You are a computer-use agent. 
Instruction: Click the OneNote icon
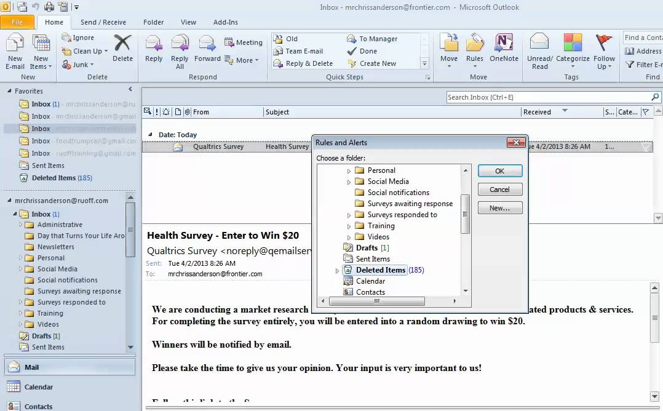(504, 42)
